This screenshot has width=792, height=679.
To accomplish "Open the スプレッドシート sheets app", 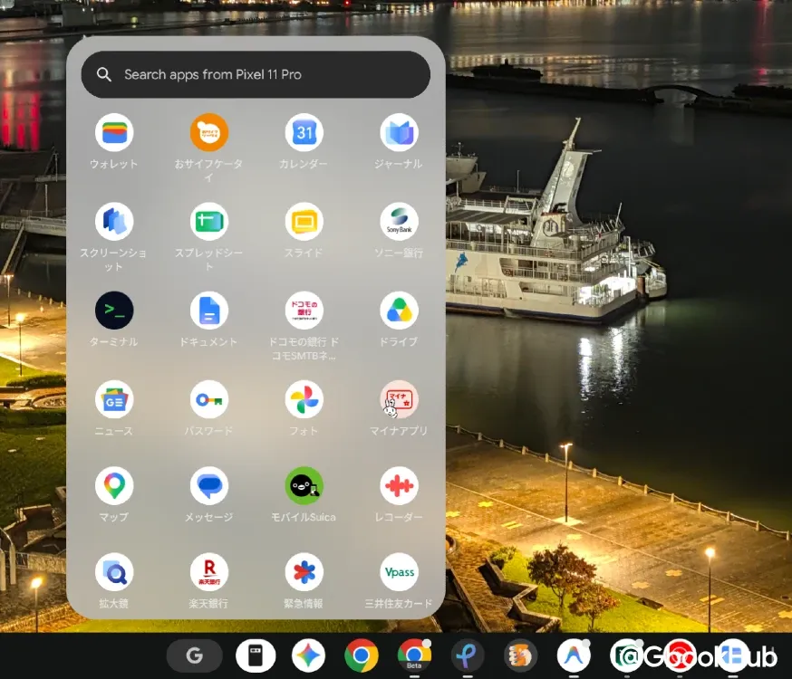I will click(x=209, y=222).
